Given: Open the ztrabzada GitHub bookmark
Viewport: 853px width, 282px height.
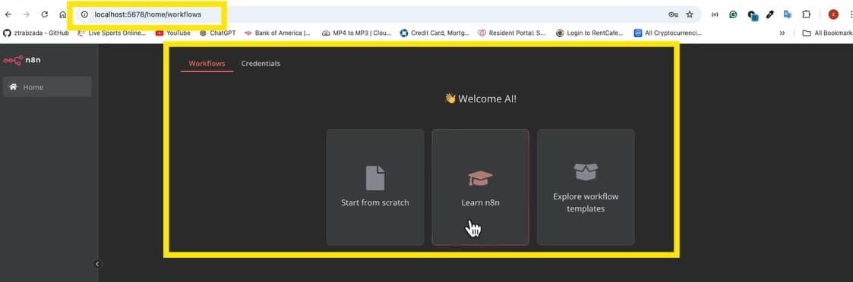Looking at the screenshot, I should tap(36, 33).
